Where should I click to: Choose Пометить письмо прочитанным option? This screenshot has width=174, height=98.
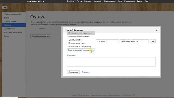tap(81, 33)
